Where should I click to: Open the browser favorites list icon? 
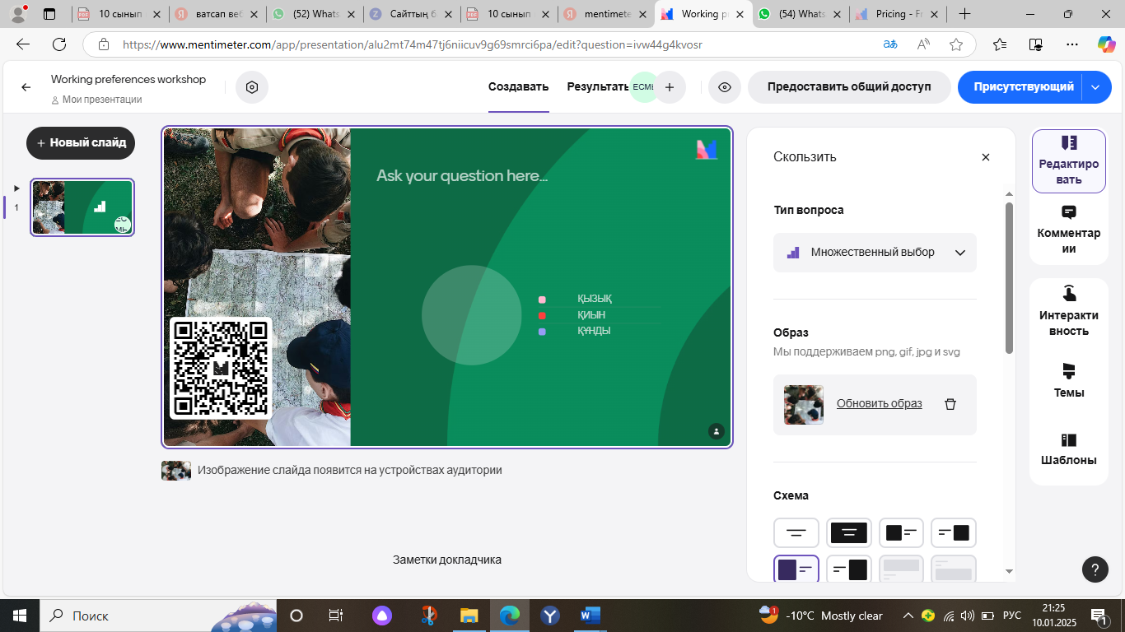pyautogui.click(x=1000, y=44)
